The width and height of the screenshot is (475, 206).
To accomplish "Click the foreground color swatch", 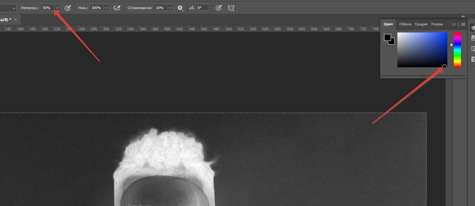I will (x=387, y=37).
